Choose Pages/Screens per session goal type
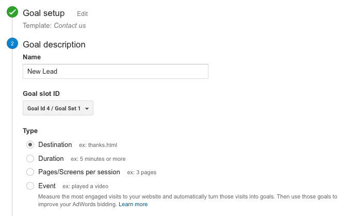The width and height of the screenshot is (359, 216). (30, 172)
